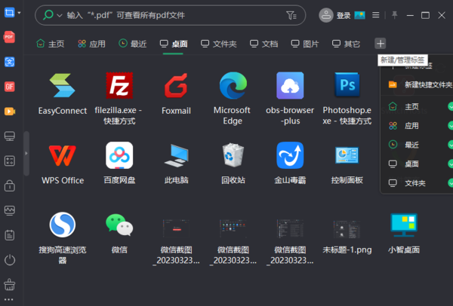This screenshot has width=453, height=306.
Task: Open the translate tool icon in the sidebar
Action: pos(10,62)
